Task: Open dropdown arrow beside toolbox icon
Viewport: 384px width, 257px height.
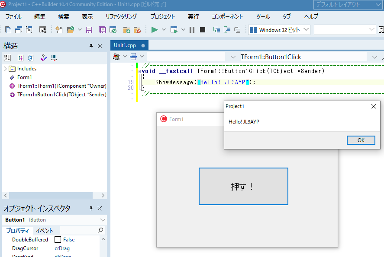Action: pos(125,57)
